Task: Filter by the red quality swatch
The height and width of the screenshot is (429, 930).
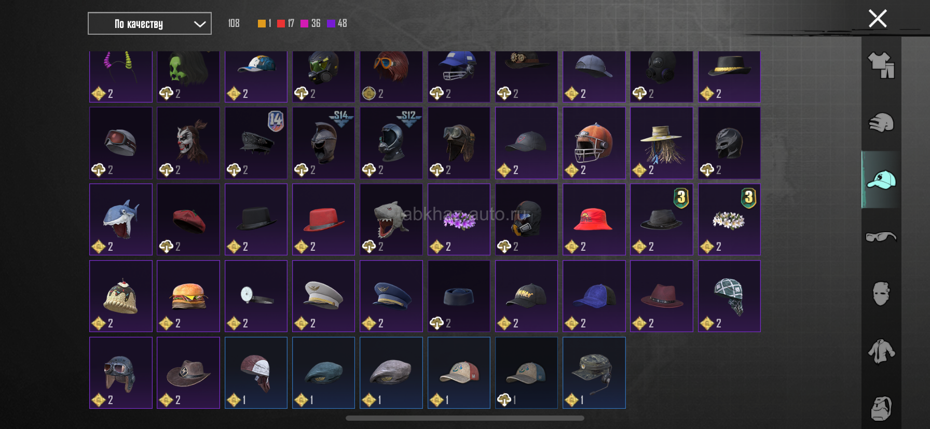Action: tap(281, 23)
